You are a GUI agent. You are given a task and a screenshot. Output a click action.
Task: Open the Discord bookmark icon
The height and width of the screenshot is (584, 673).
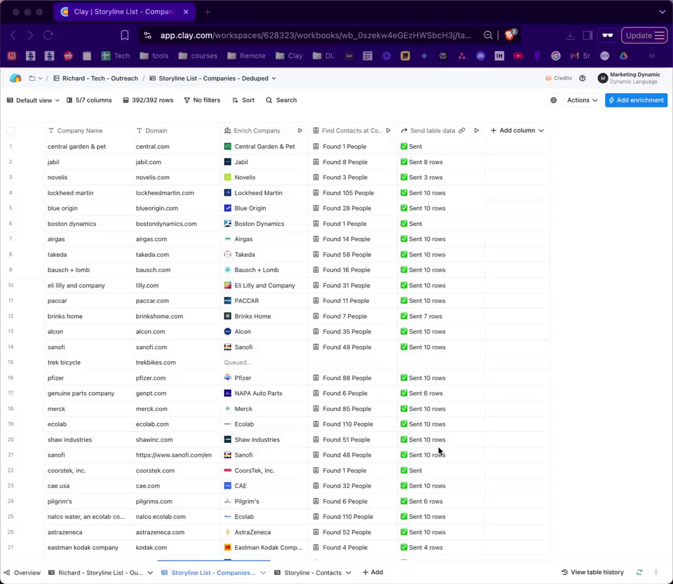(480, 56)
